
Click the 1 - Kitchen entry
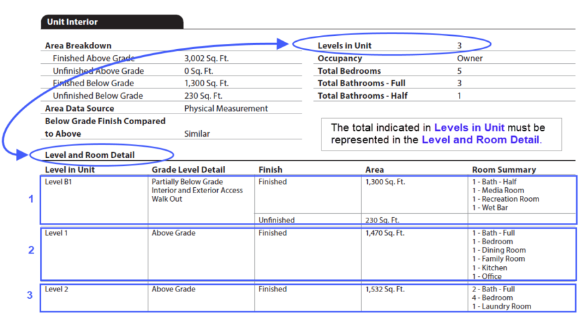pos(490,268)
